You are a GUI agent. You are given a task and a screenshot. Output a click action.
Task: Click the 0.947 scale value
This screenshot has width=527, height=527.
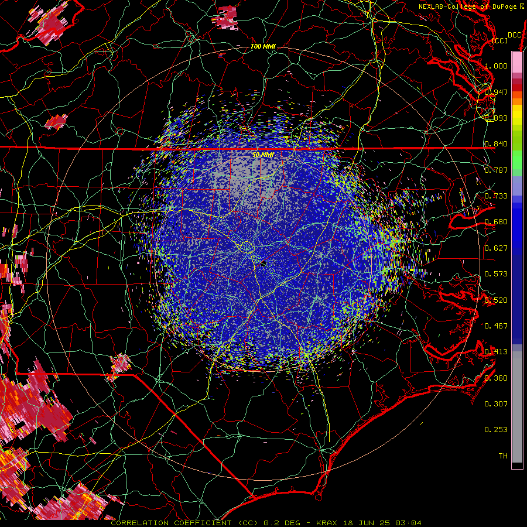point(496,92)
